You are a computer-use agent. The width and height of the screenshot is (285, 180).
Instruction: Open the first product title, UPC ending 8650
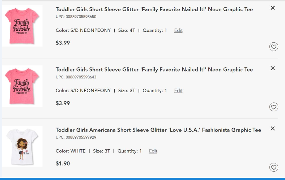pos(154,9)
